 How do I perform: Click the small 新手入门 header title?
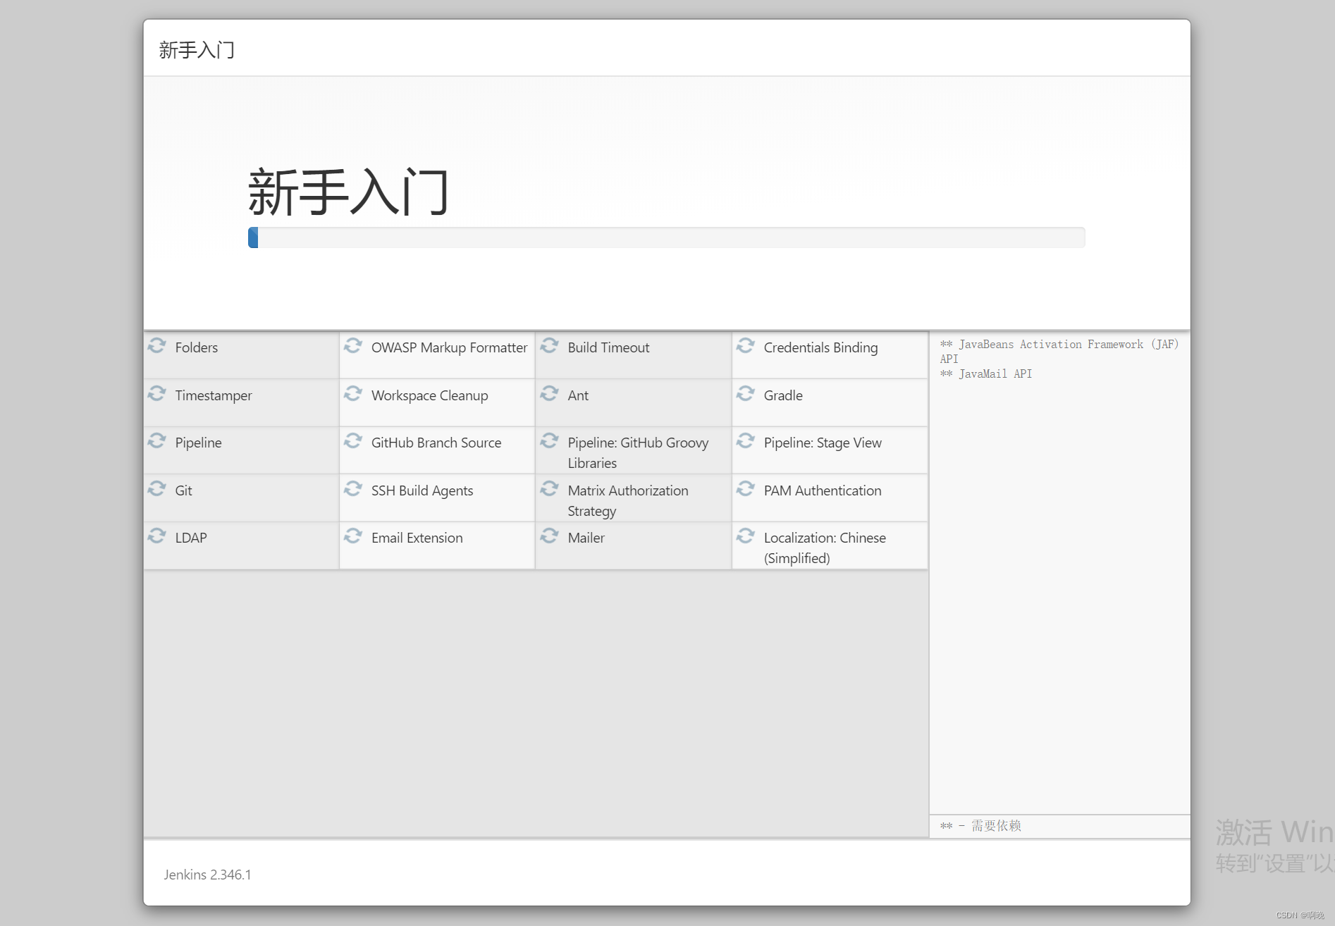(x=197, y=49)
